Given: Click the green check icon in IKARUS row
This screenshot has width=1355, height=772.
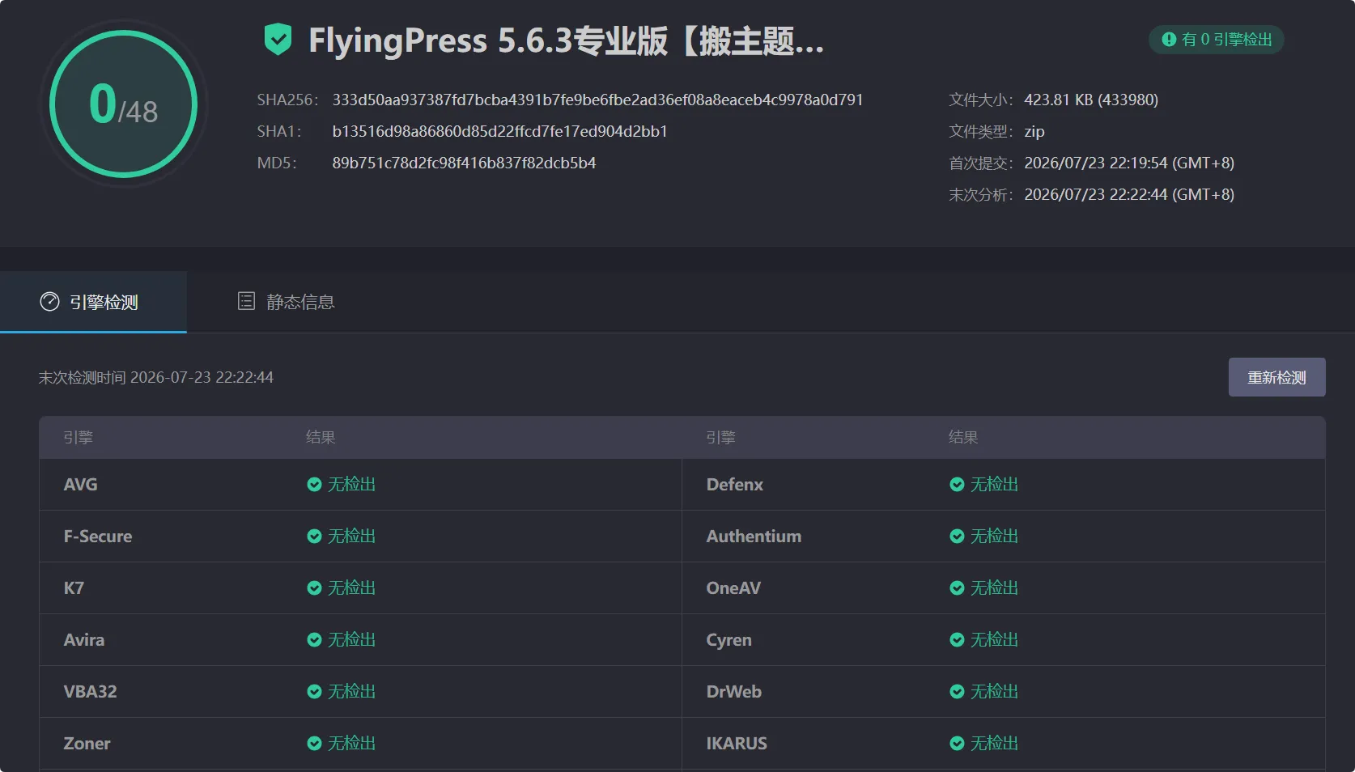Looking at the screenshot, I should (957, 744).
